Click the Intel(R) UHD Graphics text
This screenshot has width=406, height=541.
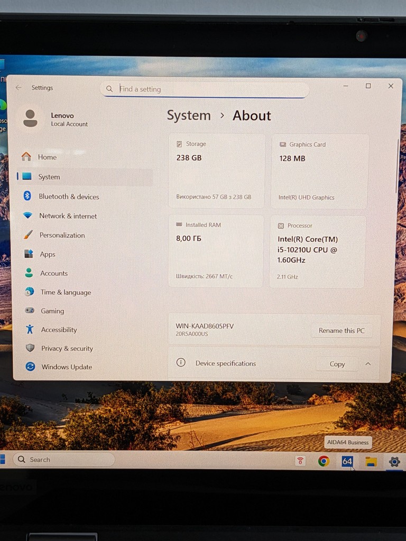click(x=306, y=198)
